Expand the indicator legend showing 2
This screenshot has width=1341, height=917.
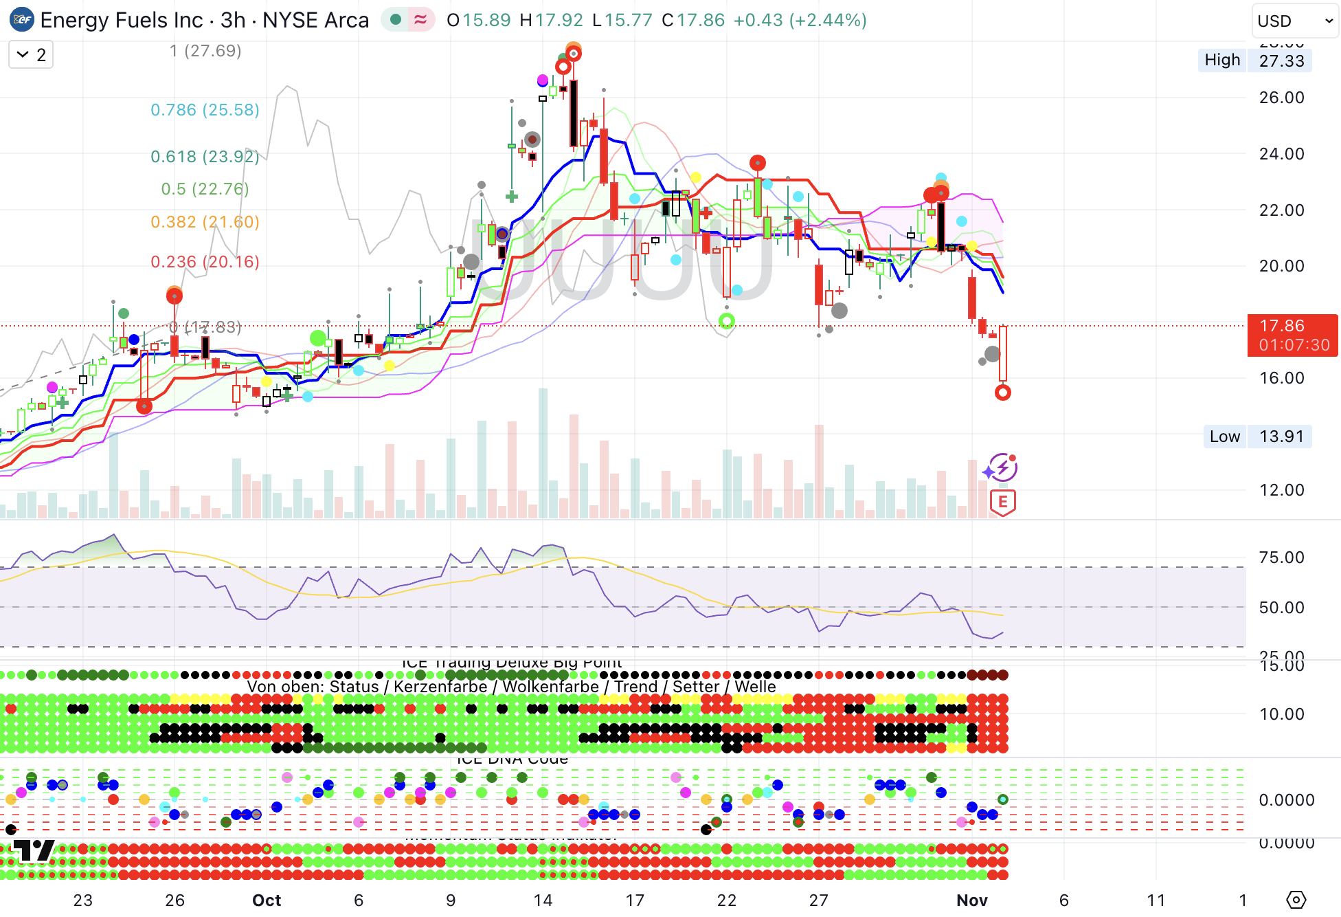click(31, 55)
